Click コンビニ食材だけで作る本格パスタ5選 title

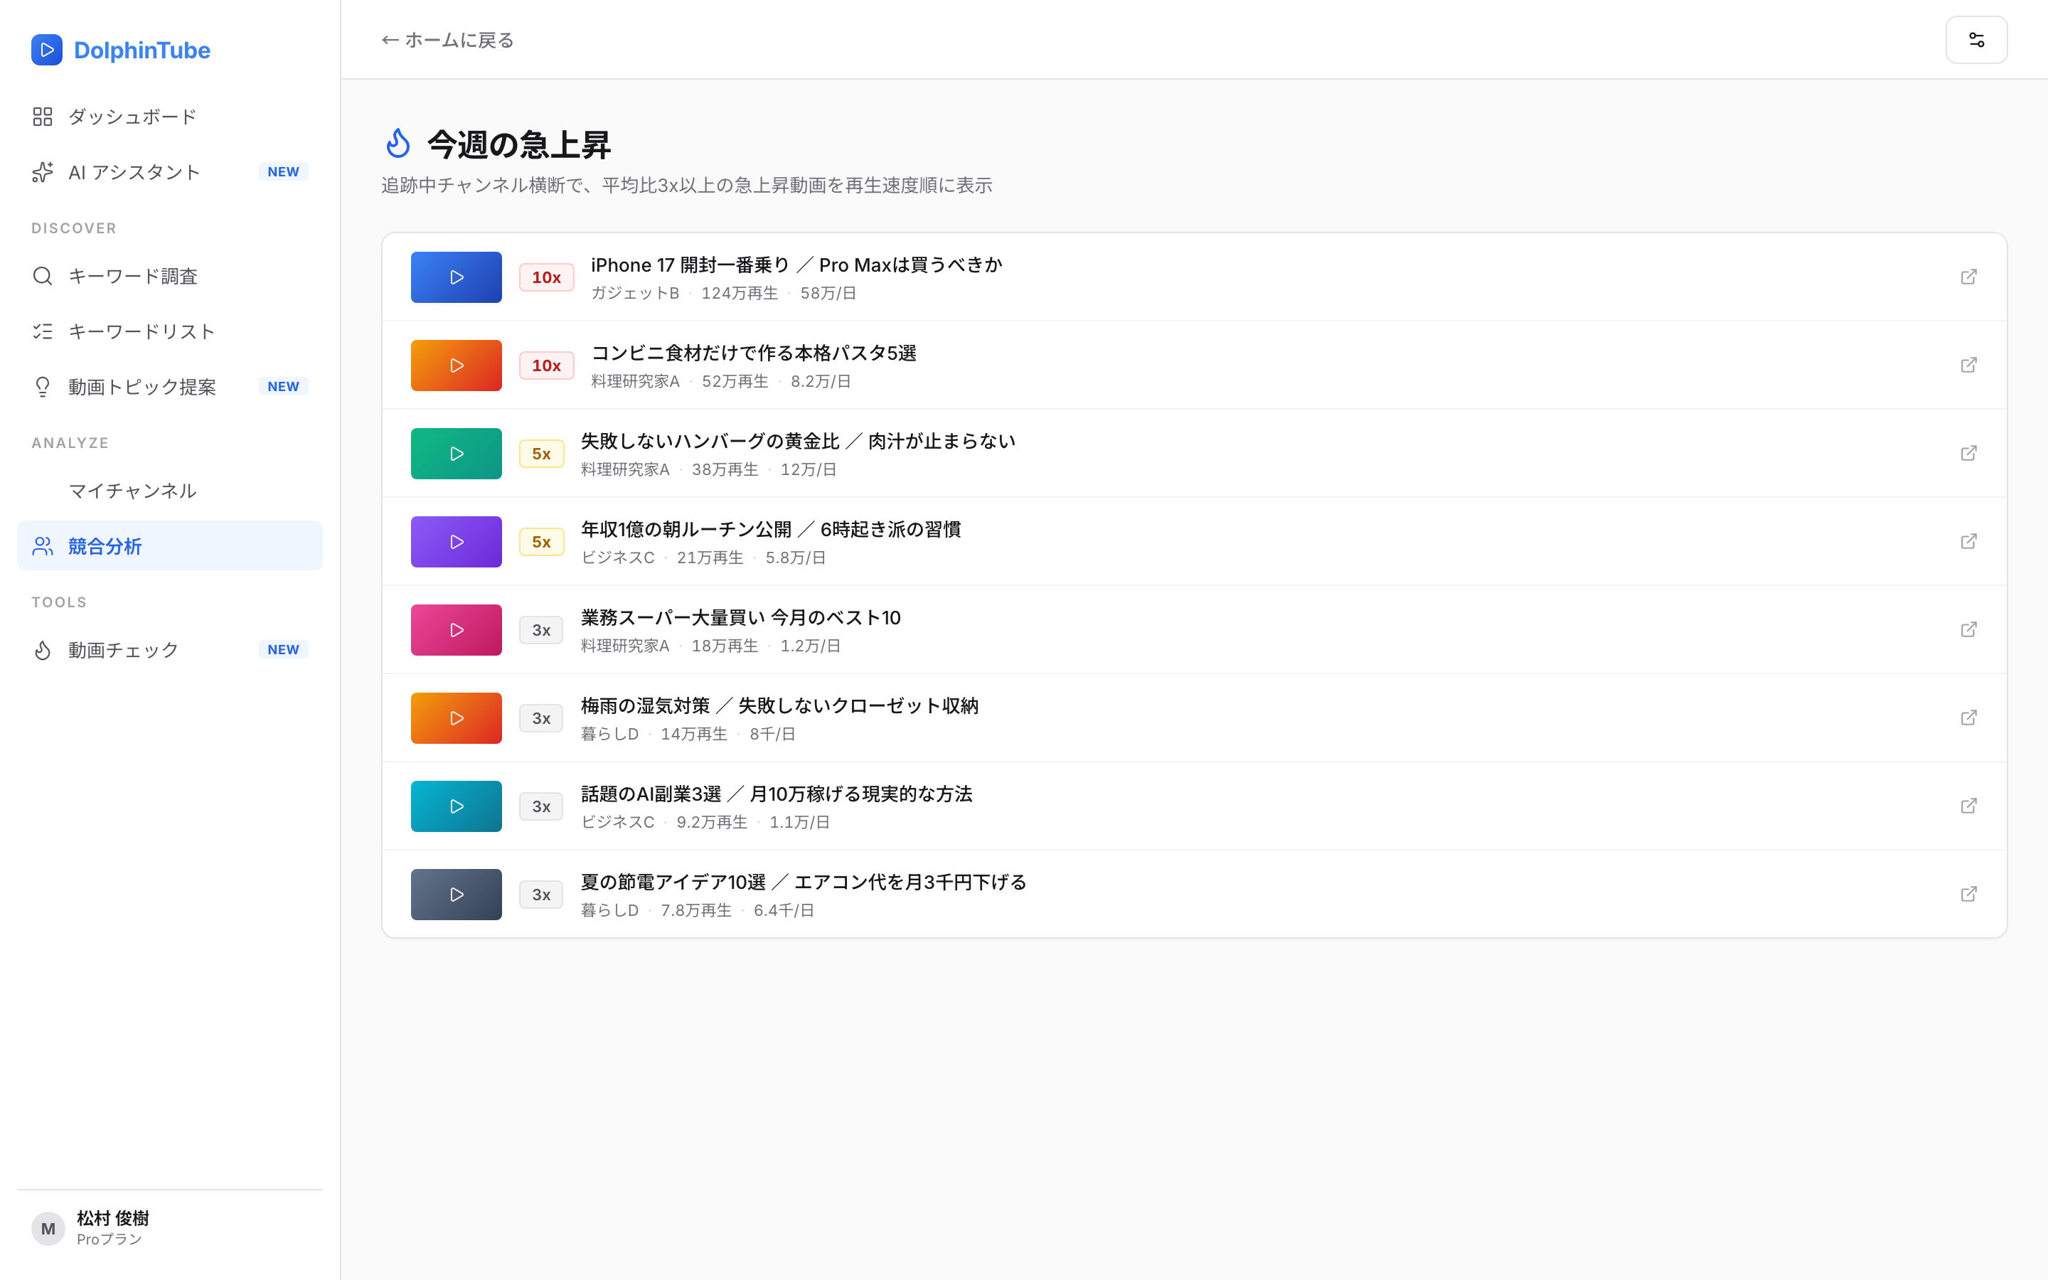pos(753,353)
